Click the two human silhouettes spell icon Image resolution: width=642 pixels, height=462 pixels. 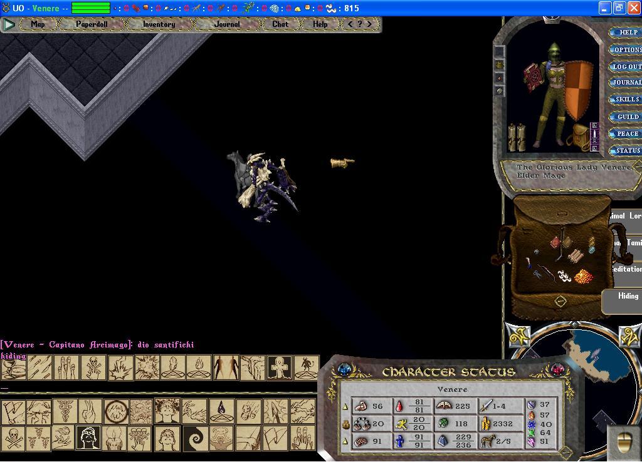pyautogui.click(x=226, y=367)
